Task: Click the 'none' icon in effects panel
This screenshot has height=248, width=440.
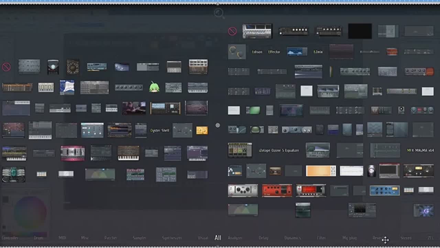Action: click(232, 31)
